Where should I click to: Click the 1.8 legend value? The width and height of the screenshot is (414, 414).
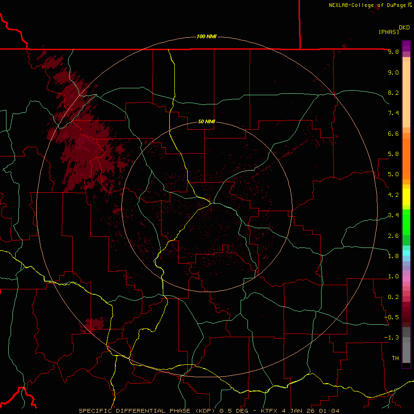pyautogui.click(x=393, y=256)
